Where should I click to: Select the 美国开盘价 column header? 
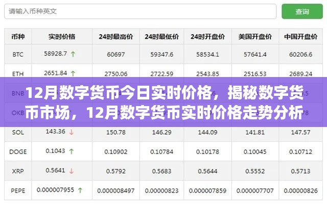(x=255, y=36)
